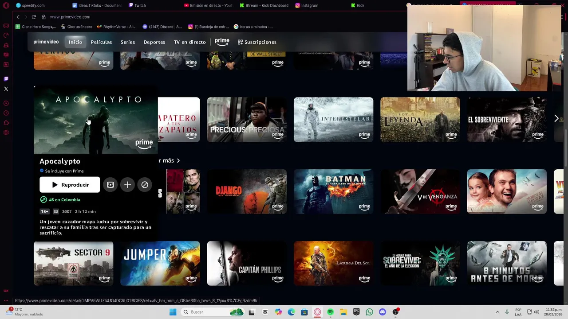Screen dimensions: 568x319
Task: Open the sidebar settings gear icon
Action: [x=6, y=132]
